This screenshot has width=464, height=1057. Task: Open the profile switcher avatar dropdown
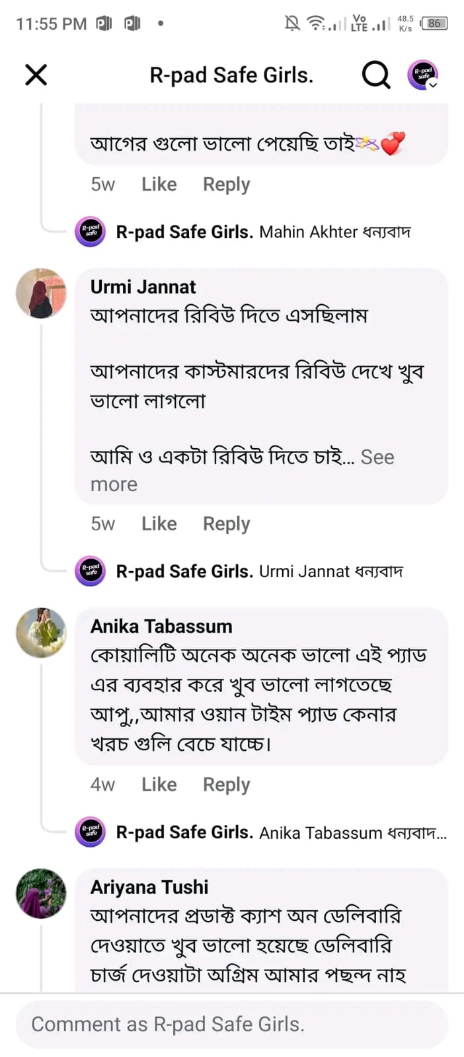pyautogui.click(x=423, y=75)
